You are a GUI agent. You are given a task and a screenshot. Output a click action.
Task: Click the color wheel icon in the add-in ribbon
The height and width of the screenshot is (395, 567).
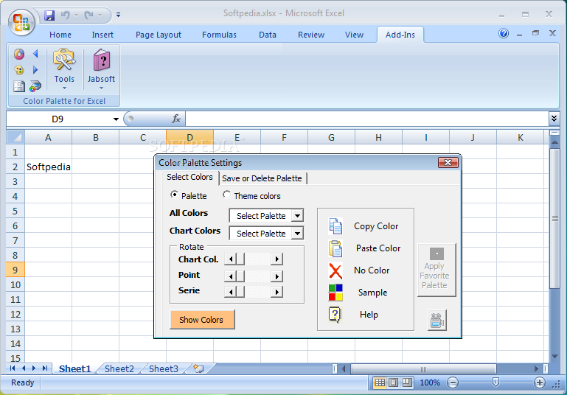coord(19,55)
